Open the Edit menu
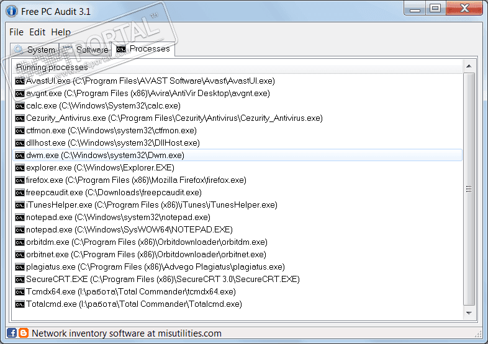Image resolution: width=488 pixels, height=344 pixels. pyautogui.click(x=37, y=32)
